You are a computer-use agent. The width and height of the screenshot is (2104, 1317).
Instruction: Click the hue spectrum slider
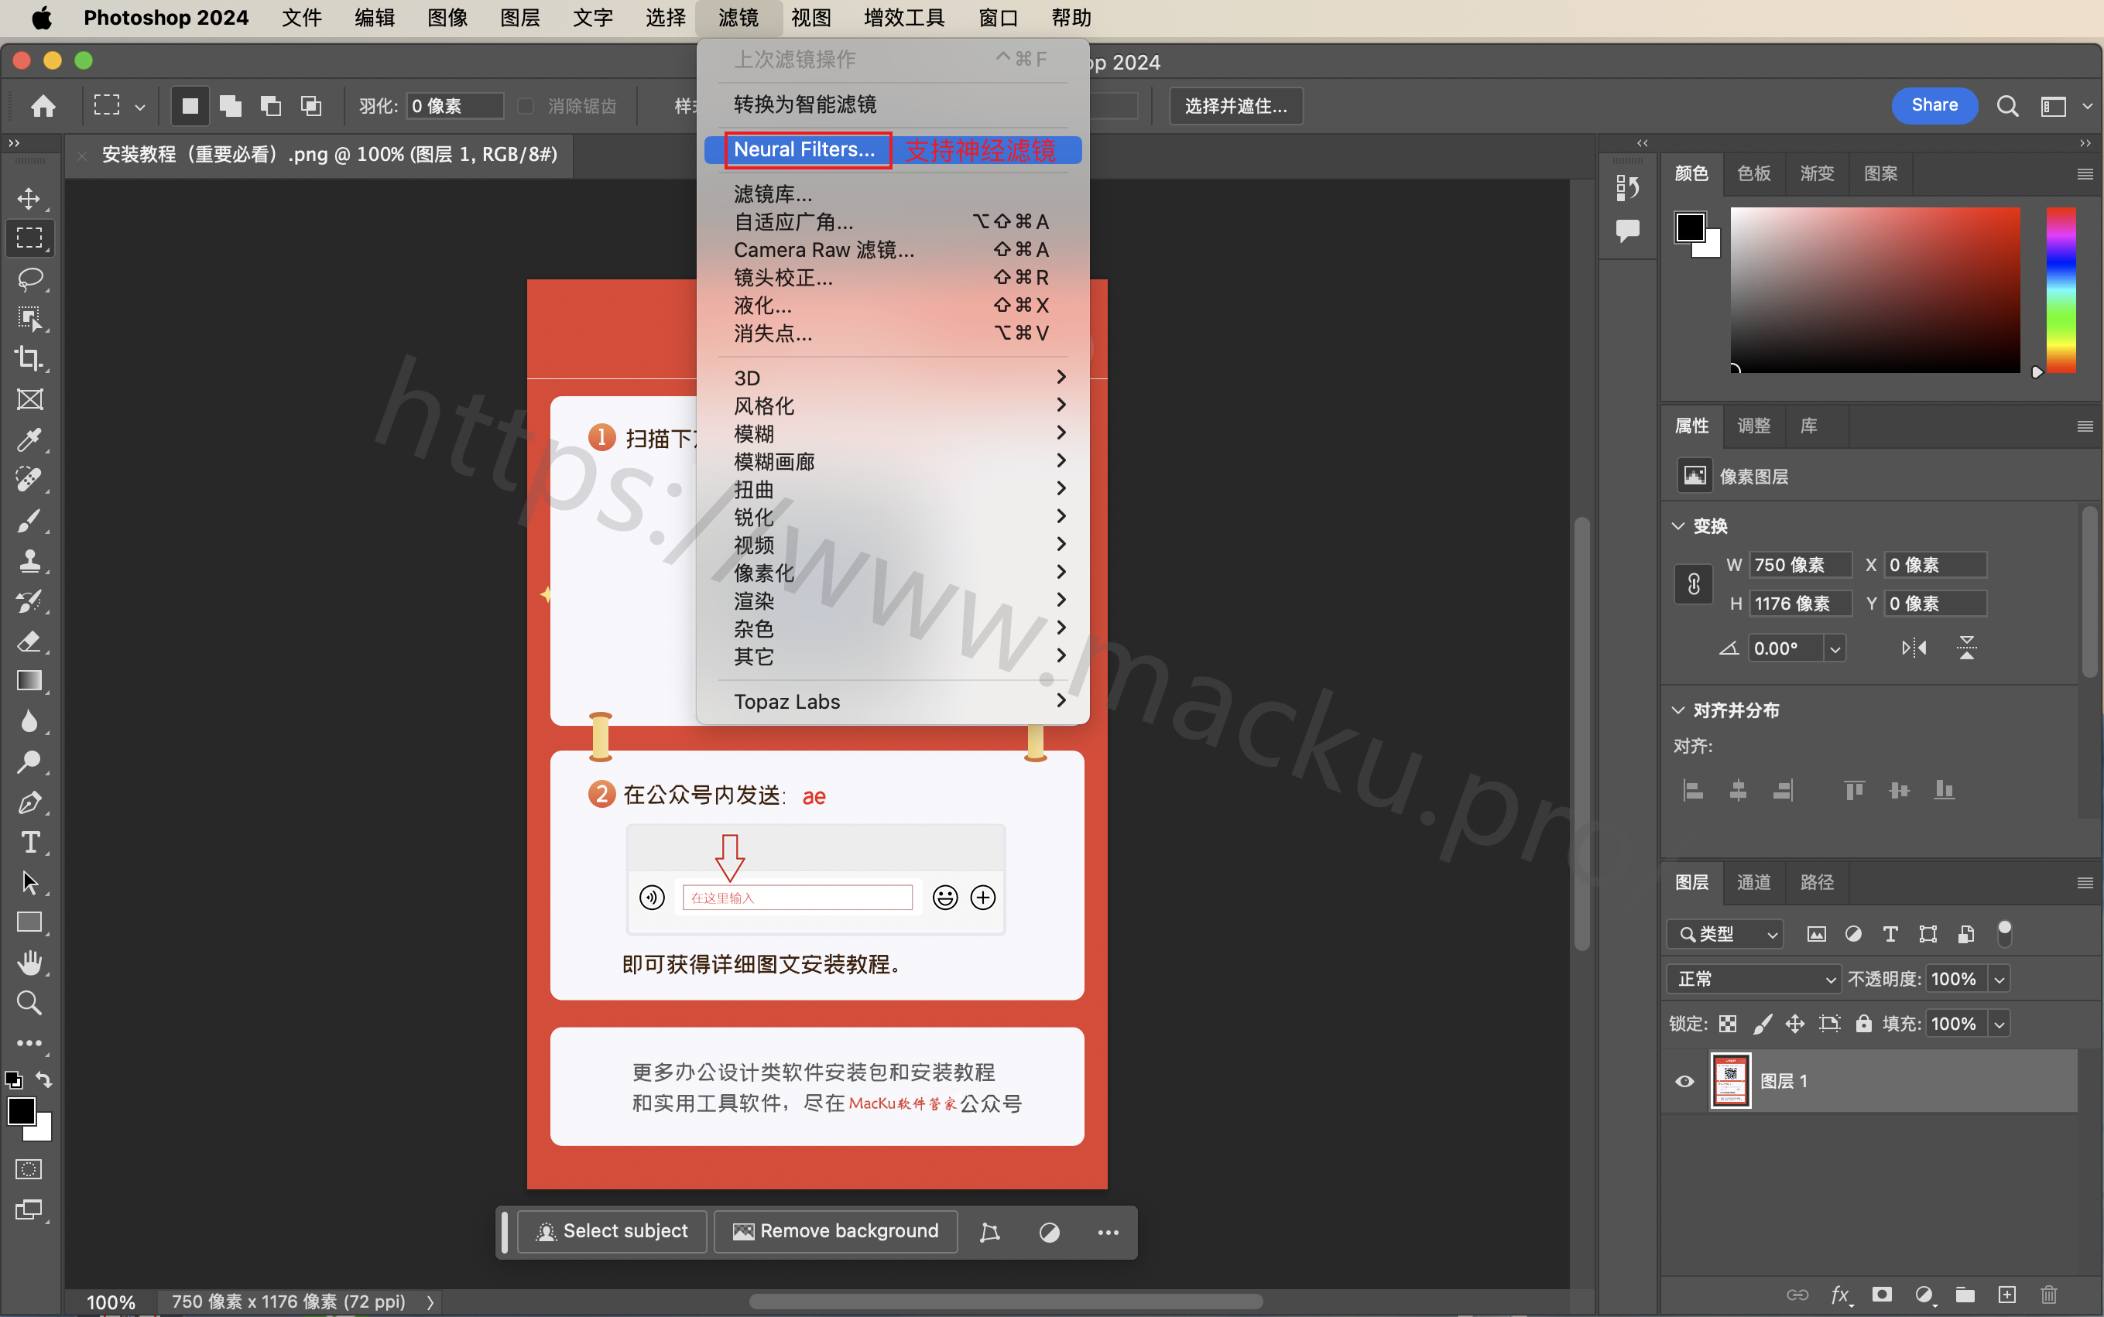tap(2061, 290)
